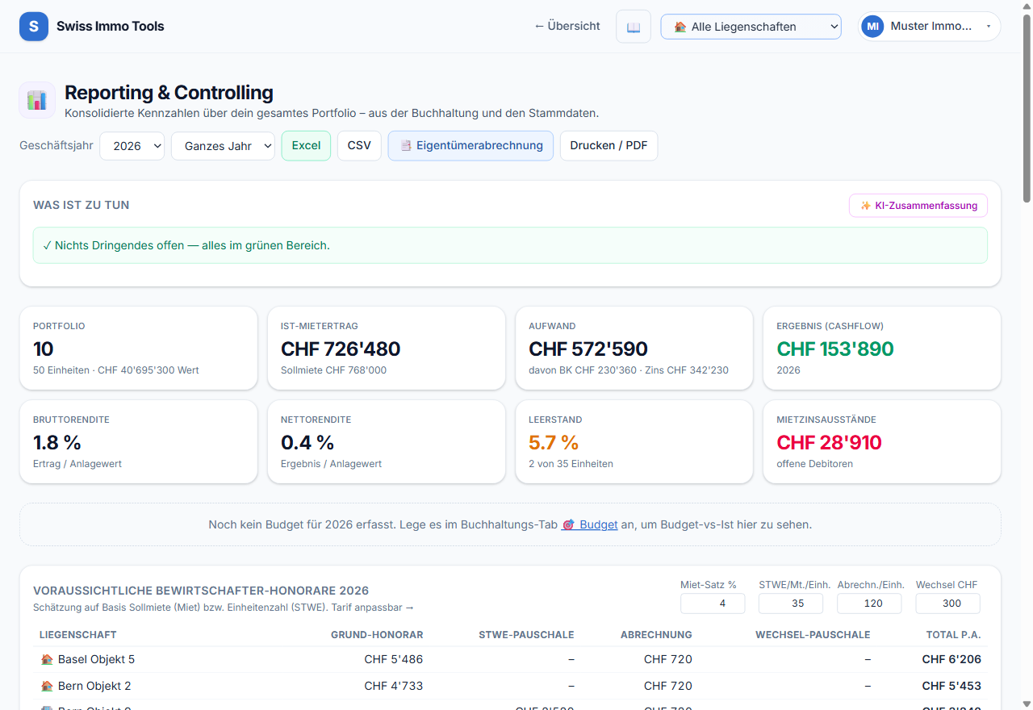Open the Geschäftsjahr 2026 dropdown

132,146
